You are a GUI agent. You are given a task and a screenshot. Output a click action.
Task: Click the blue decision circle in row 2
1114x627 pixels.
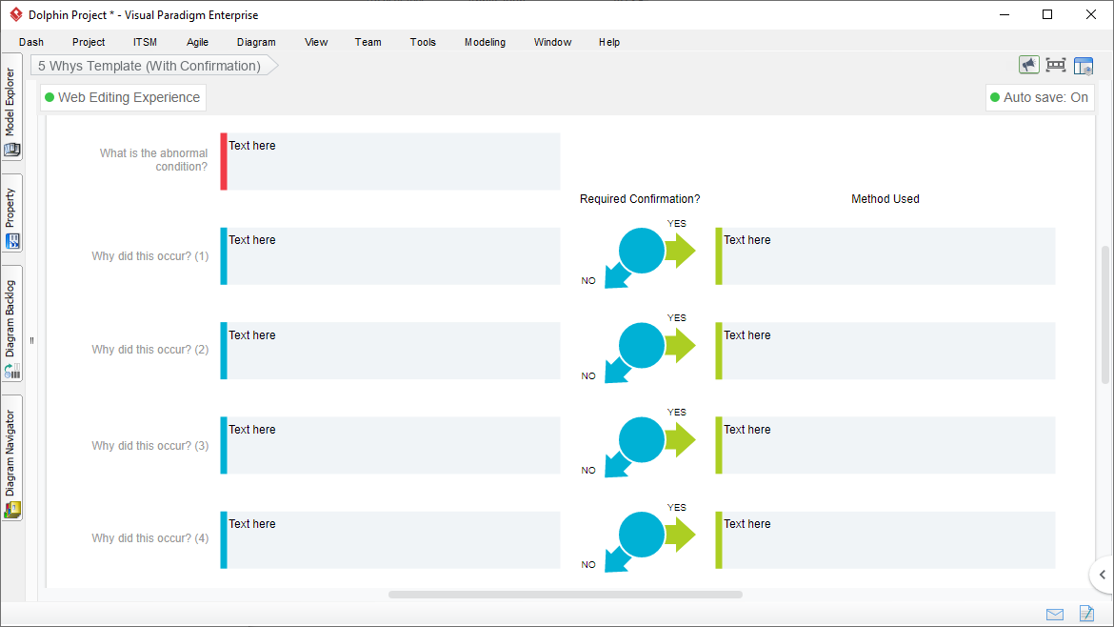[x=642, y=346]
